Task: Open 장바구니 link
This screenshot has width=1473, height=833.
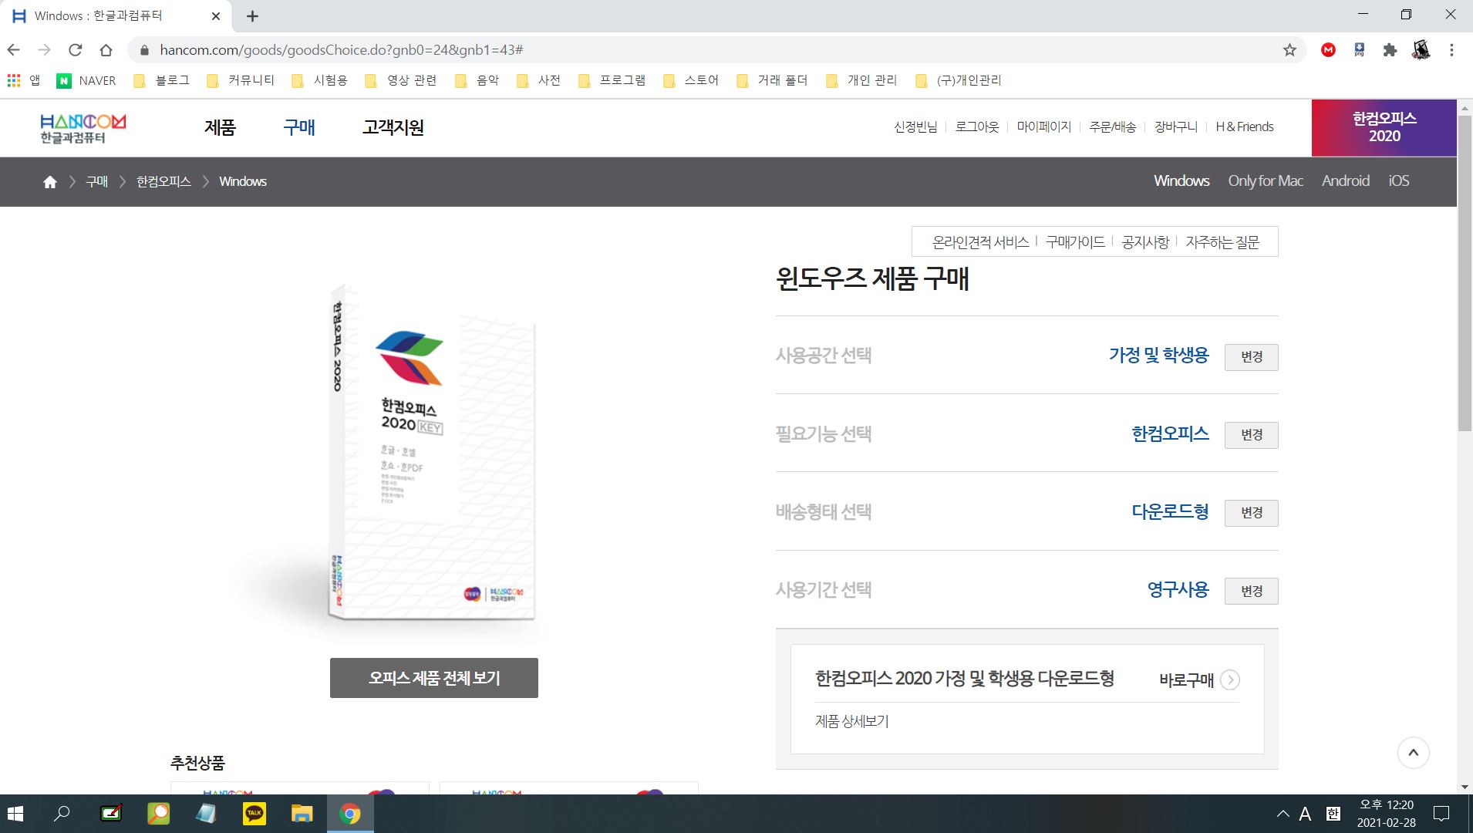Action: (1176, 127)
